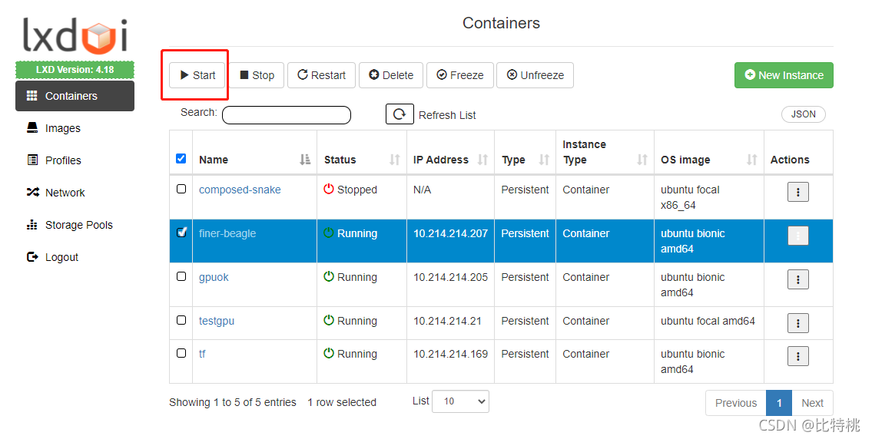The height and width of the screenshot is (439, 872).
Task: Create a New Instance
Action: coord(784,75)
